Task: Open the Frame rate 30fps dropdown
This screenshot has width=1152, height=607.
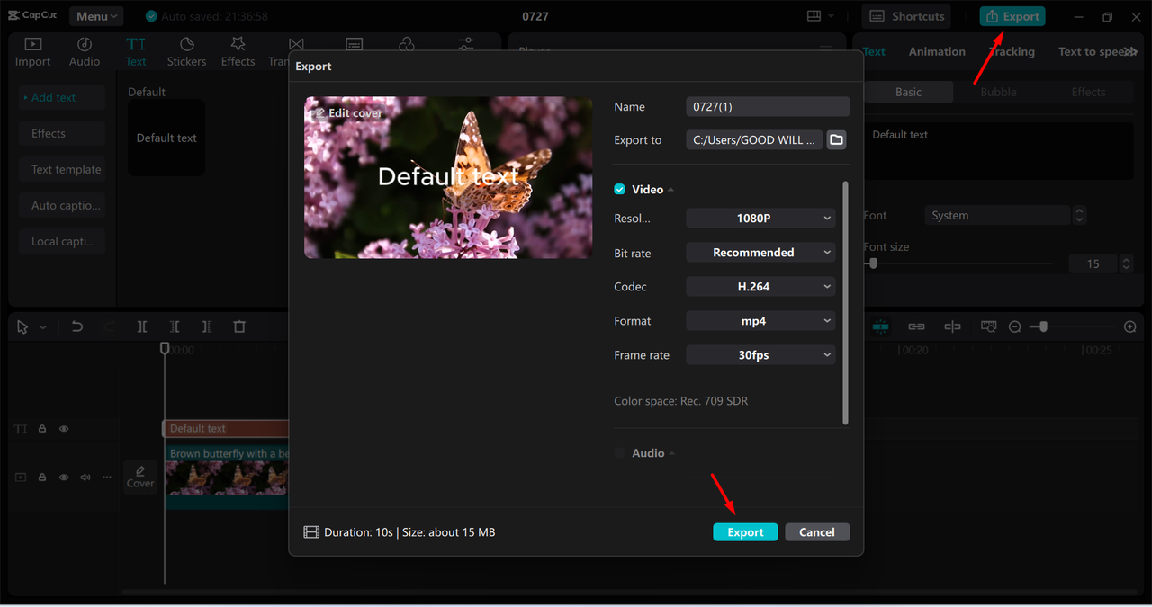Action: point(760,355)
